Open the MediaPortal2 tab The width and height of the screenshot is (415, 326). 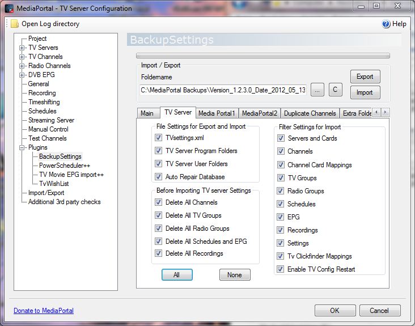pyautogui.click(x=260, y=113)
